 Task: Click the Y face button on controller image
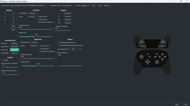click(x=160, y=57)
